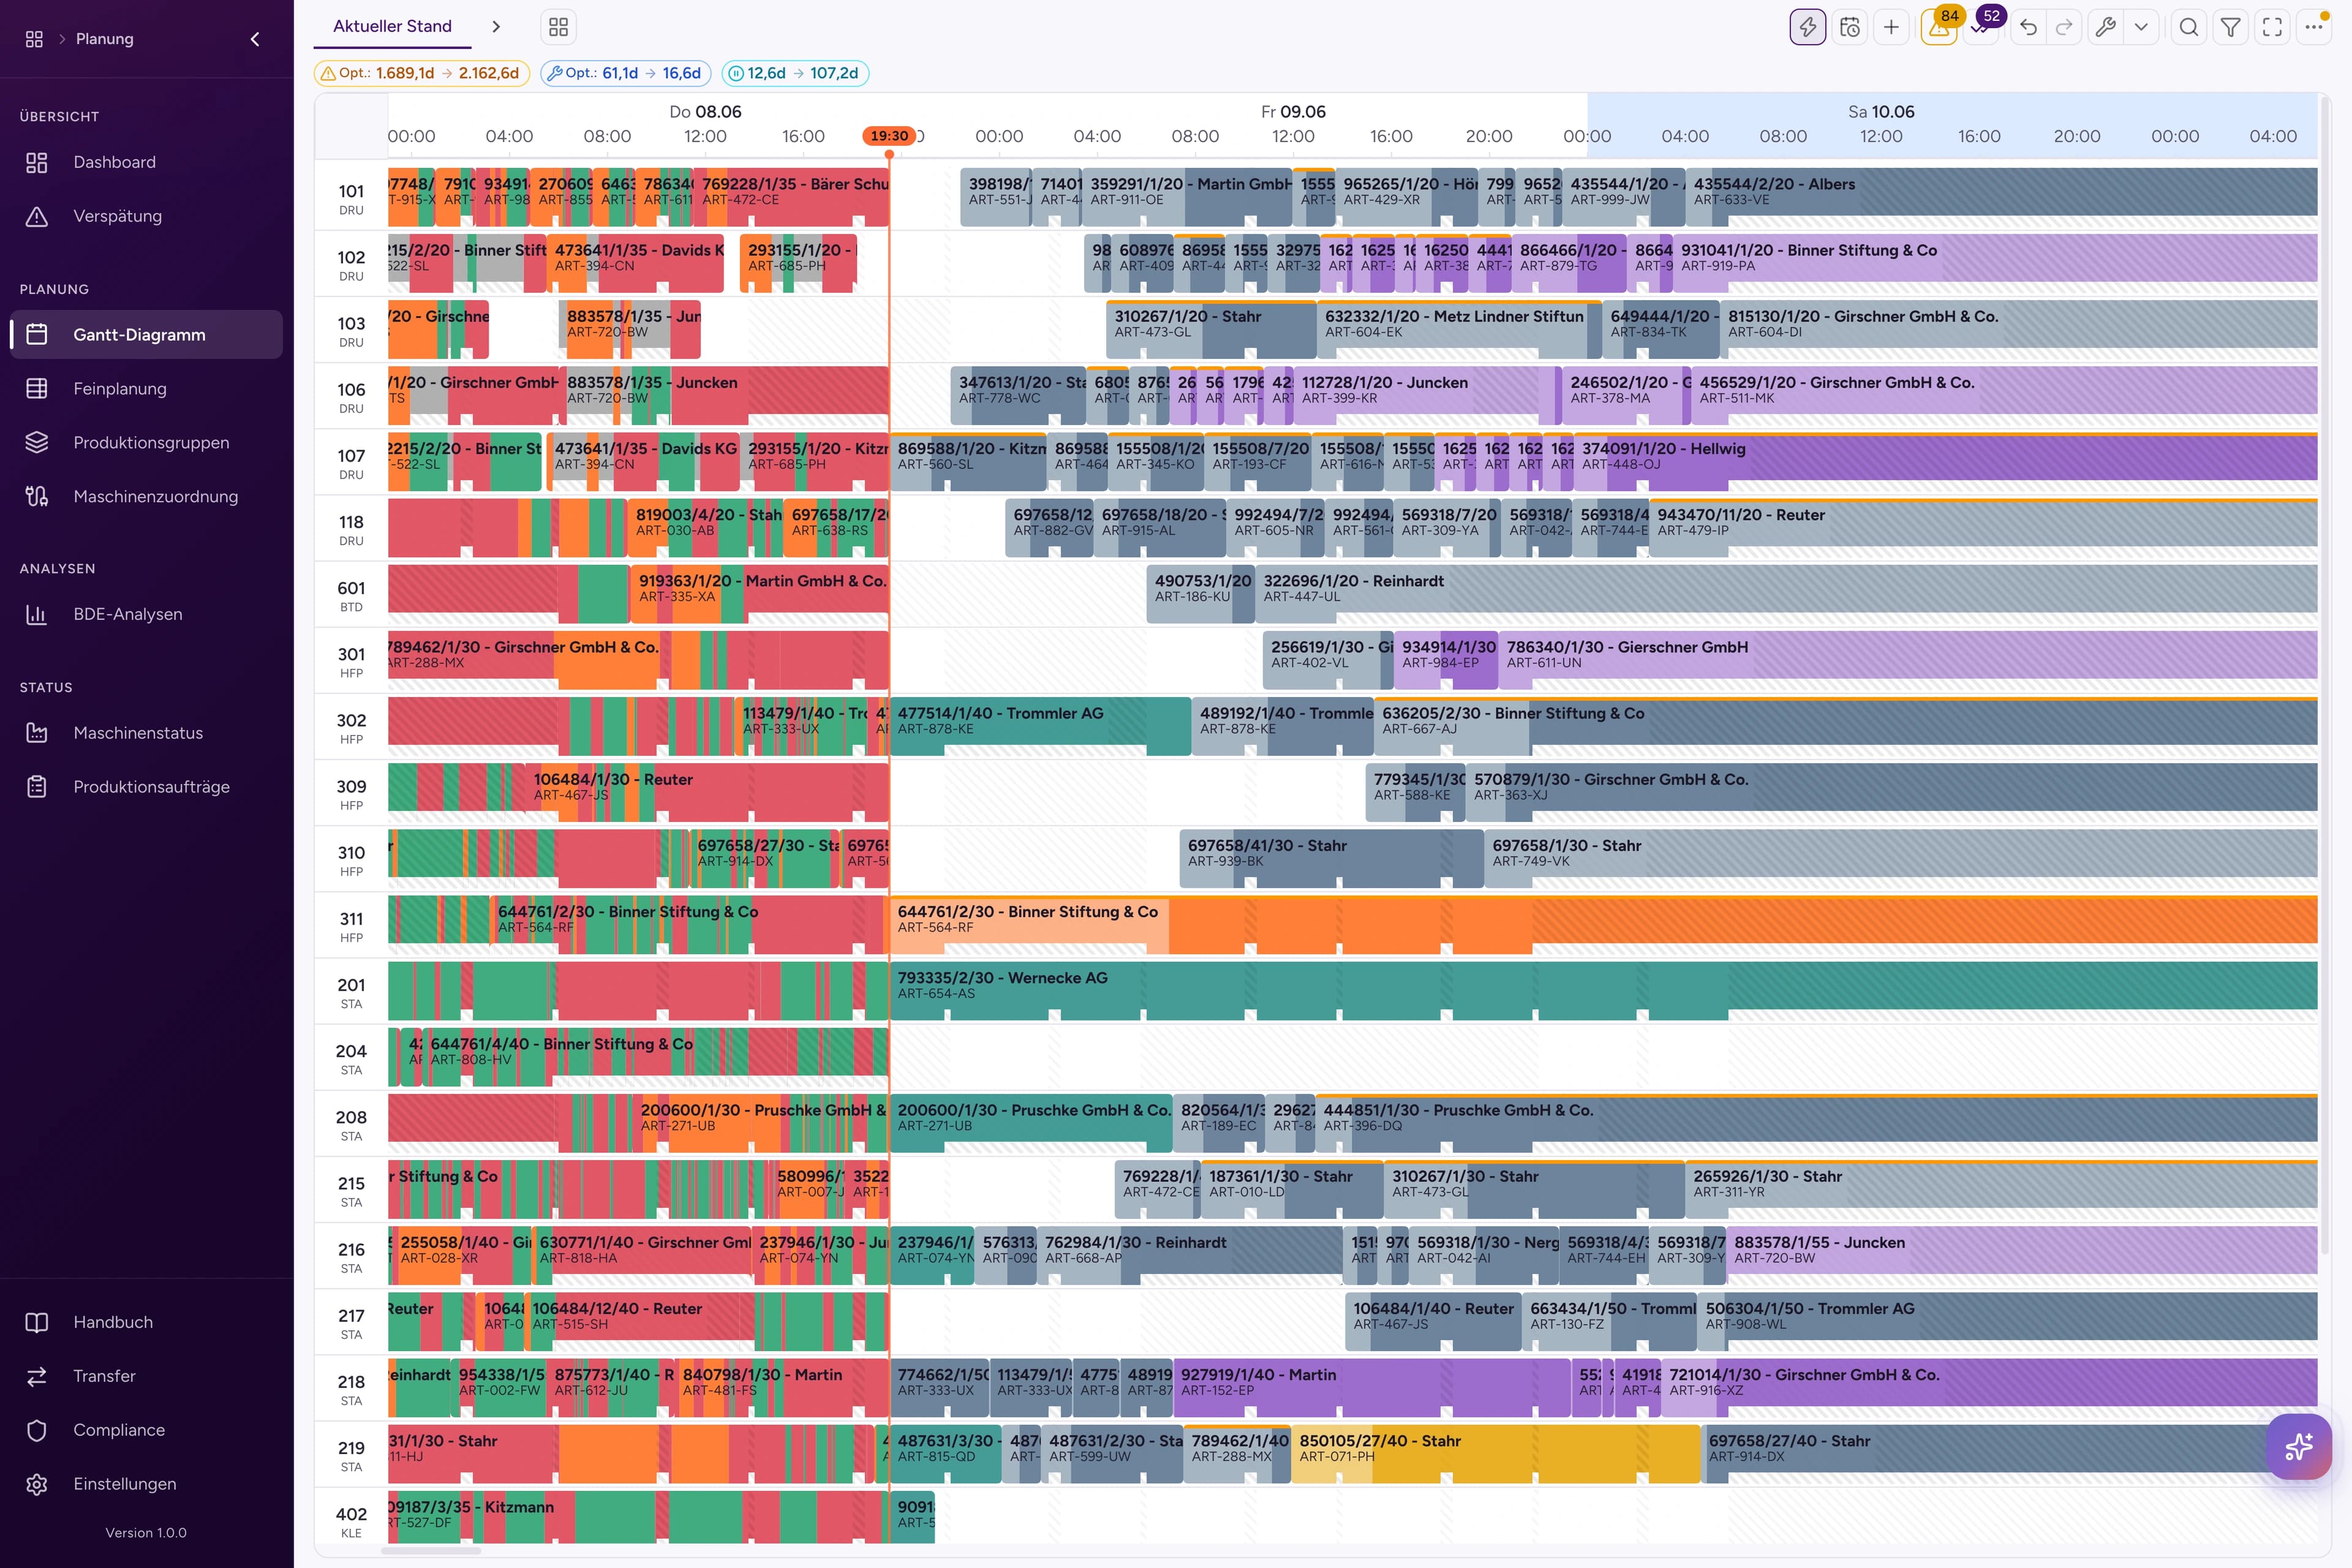Click the plus icon to add
Viewport: 2352px width, 1568px height.
[1891, 27]
